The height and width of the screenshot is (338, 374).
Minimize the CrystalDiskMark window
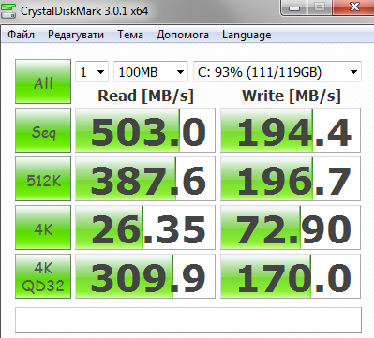(x=294, y=7)
